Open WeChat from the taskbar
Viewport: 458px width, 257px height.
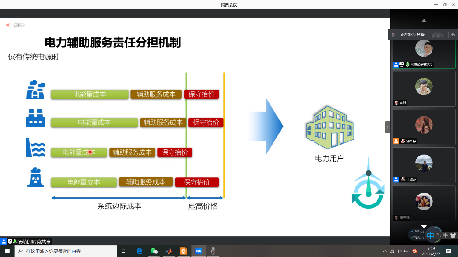pyautogui.click(x=154, y=251)
